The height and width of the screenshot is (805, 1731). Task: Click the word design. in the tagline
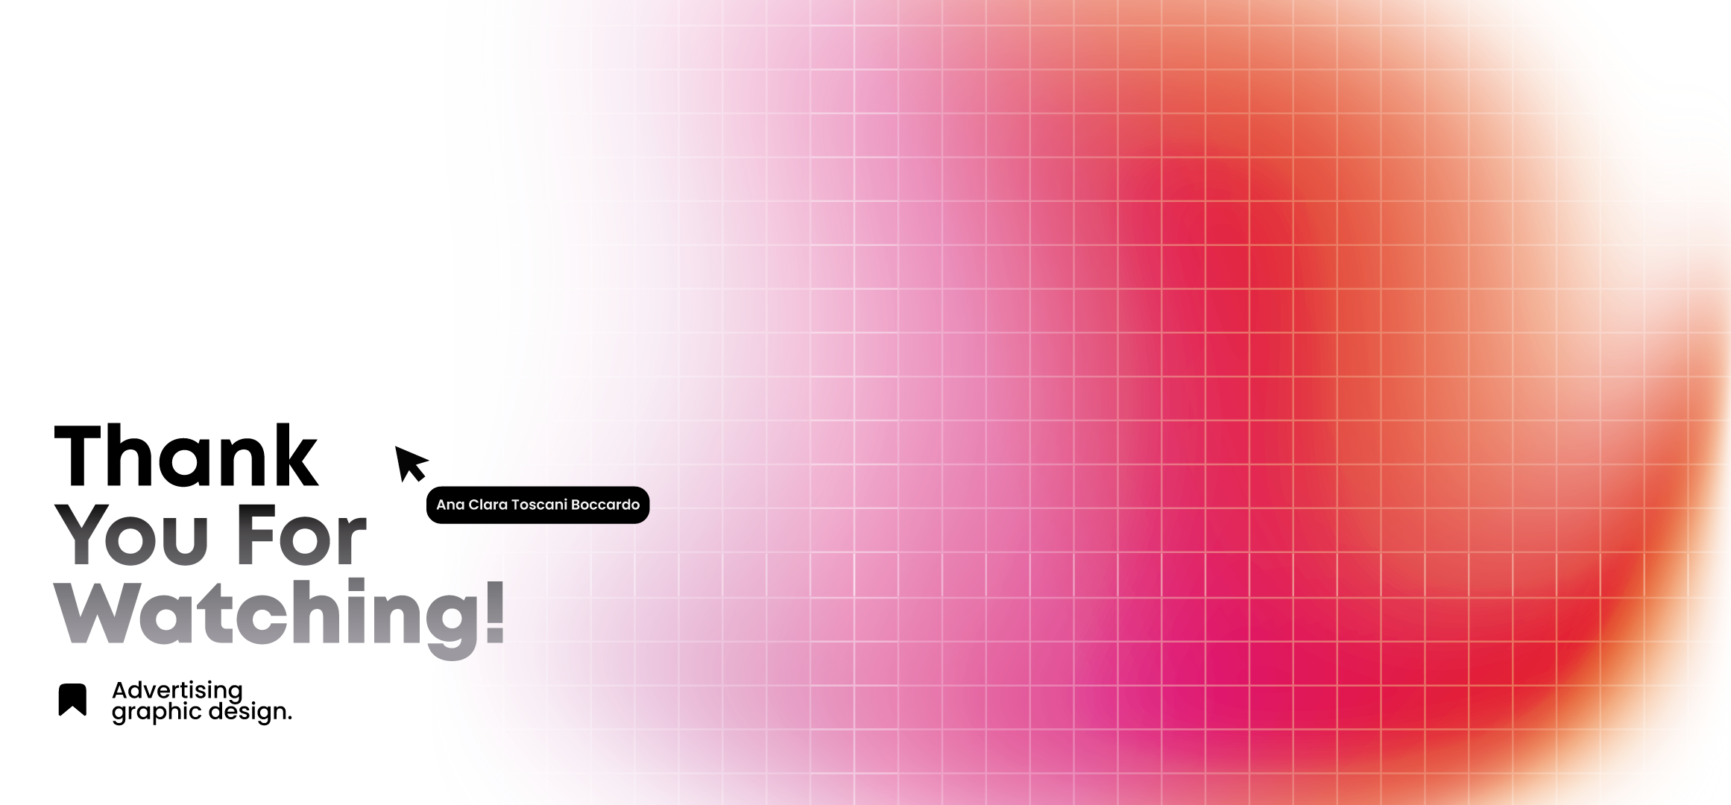(x=250, y=712)
